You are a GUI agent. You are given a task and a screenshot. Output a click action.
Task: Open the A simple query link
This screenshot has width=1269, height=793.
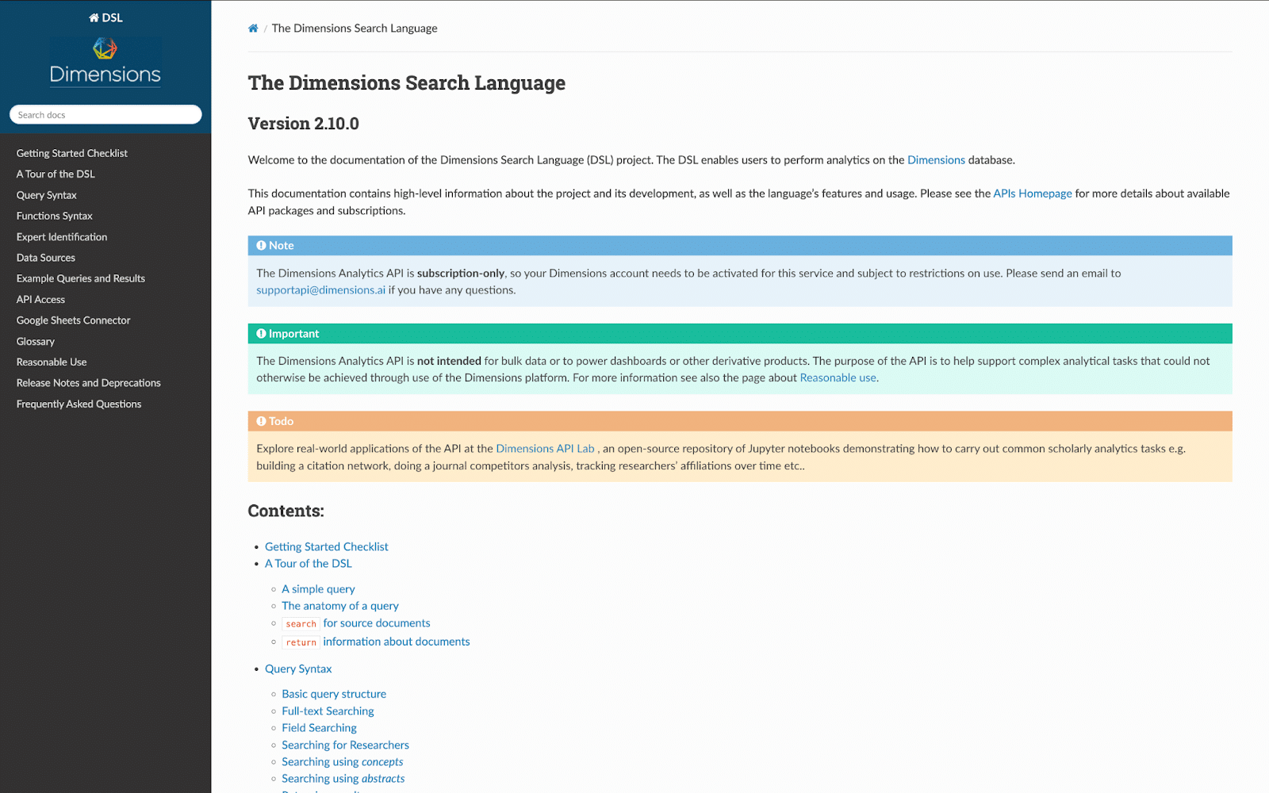(x=318, y=589)
